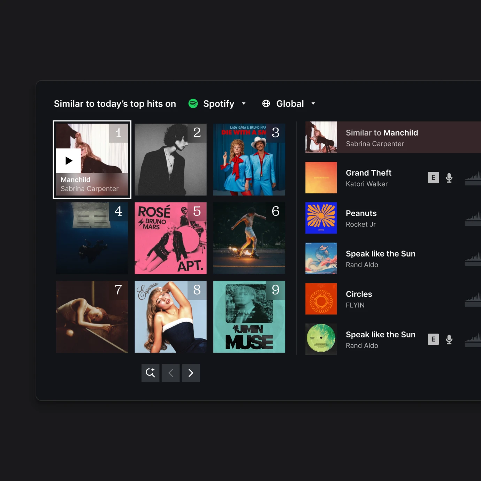Open Grand Theft by Katori Walker
Viewport: 481px width, 481px height.
click(393, 178)
